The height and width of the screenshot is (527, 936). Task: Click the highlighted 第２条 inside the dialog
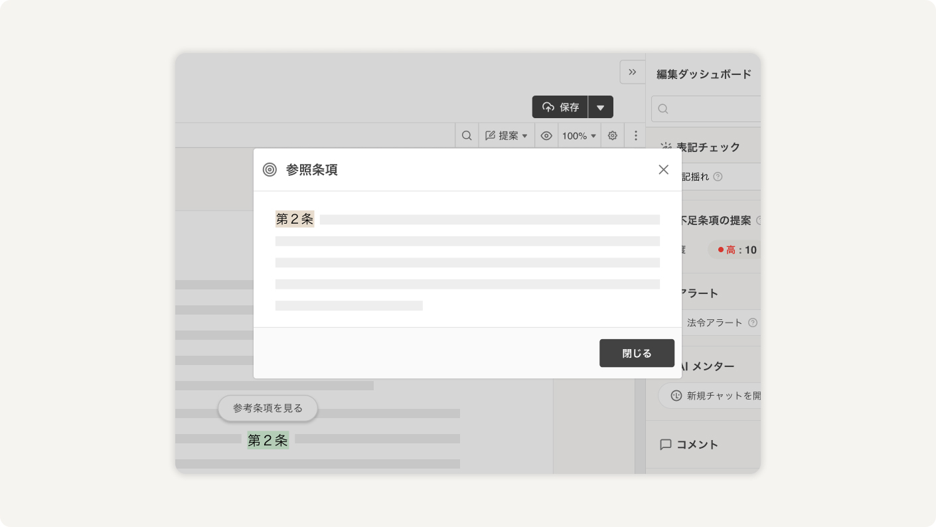[294, 219]
